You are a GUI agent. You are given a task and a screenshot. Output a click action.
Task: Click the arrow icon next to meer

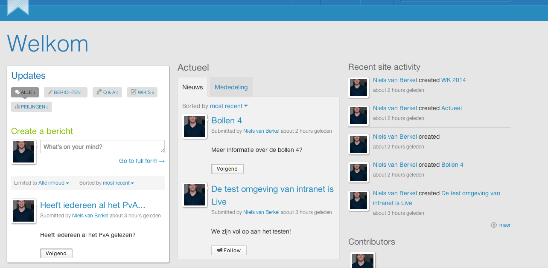point(494,225)
